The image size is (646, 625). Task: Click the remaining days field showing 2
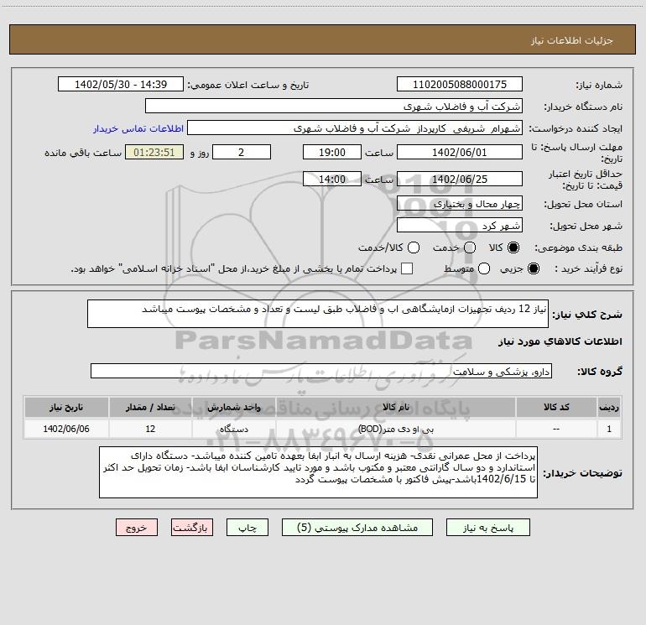(x=242, y=152)
